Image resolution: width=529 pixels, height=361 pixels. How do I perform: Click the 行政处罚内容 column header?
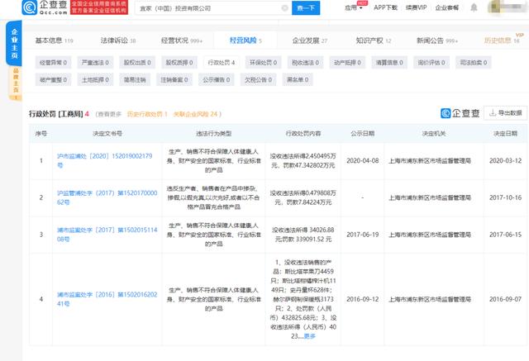click(303, 134)
